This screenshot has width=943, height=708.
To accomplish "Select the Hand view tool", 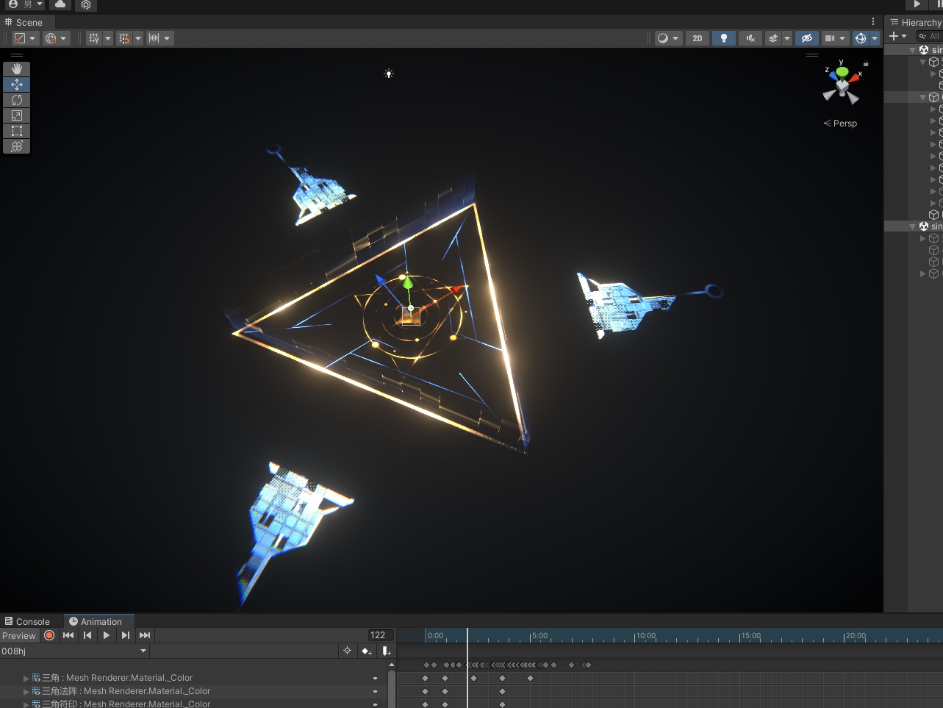I will pos(17,69).
